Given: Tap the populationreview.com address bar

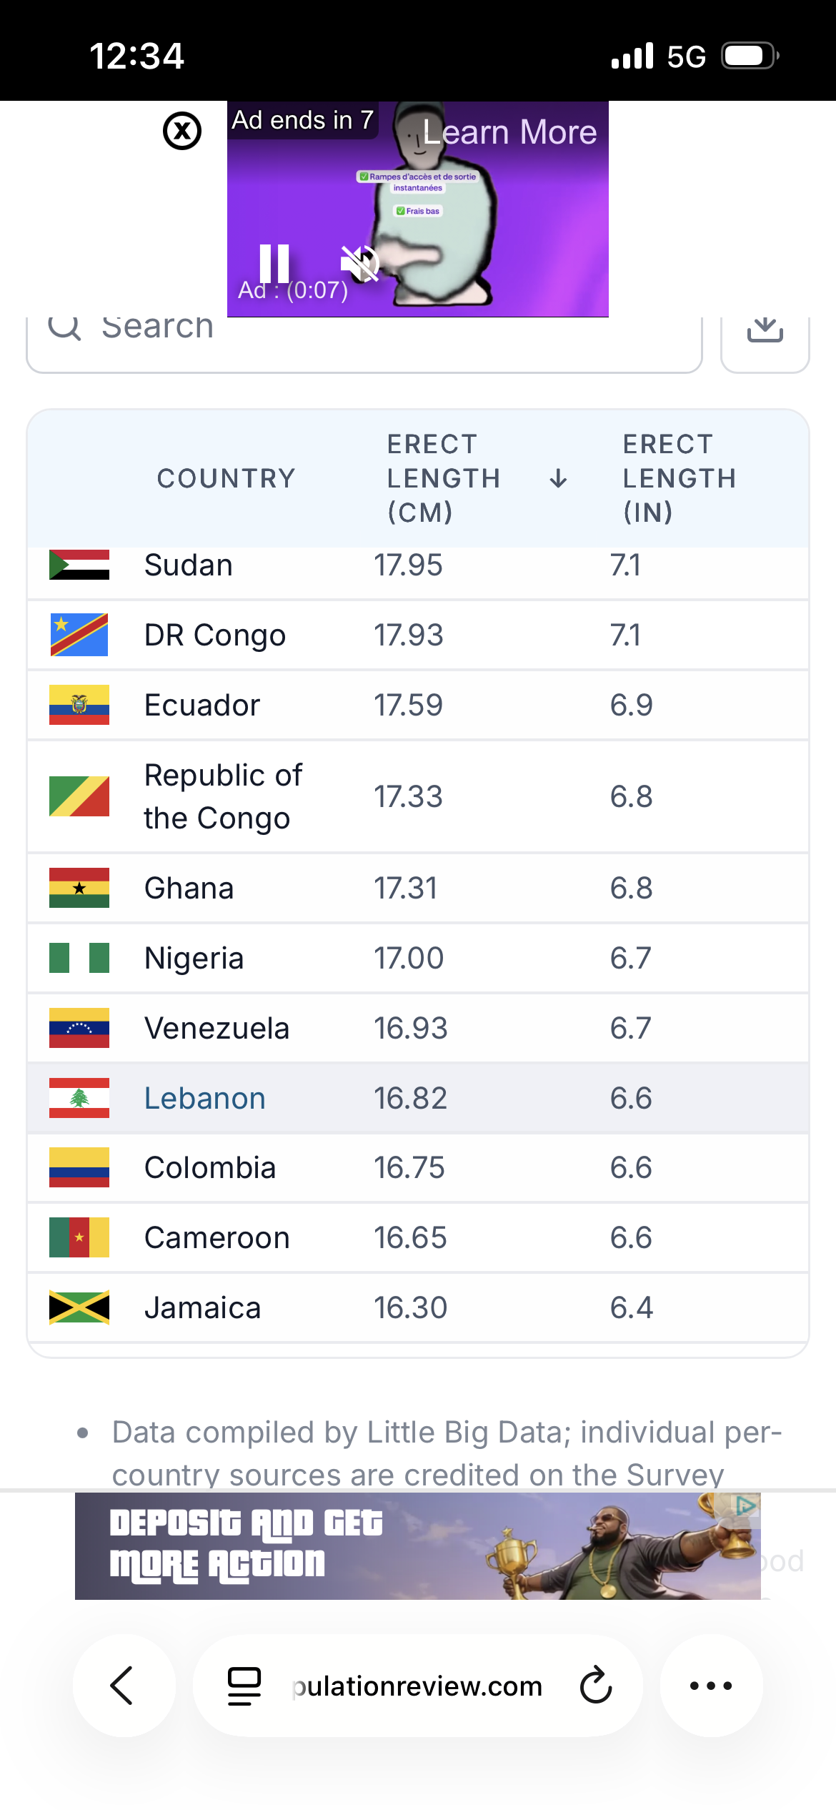Looking at the screenshot, I should tap(418, 1686).
